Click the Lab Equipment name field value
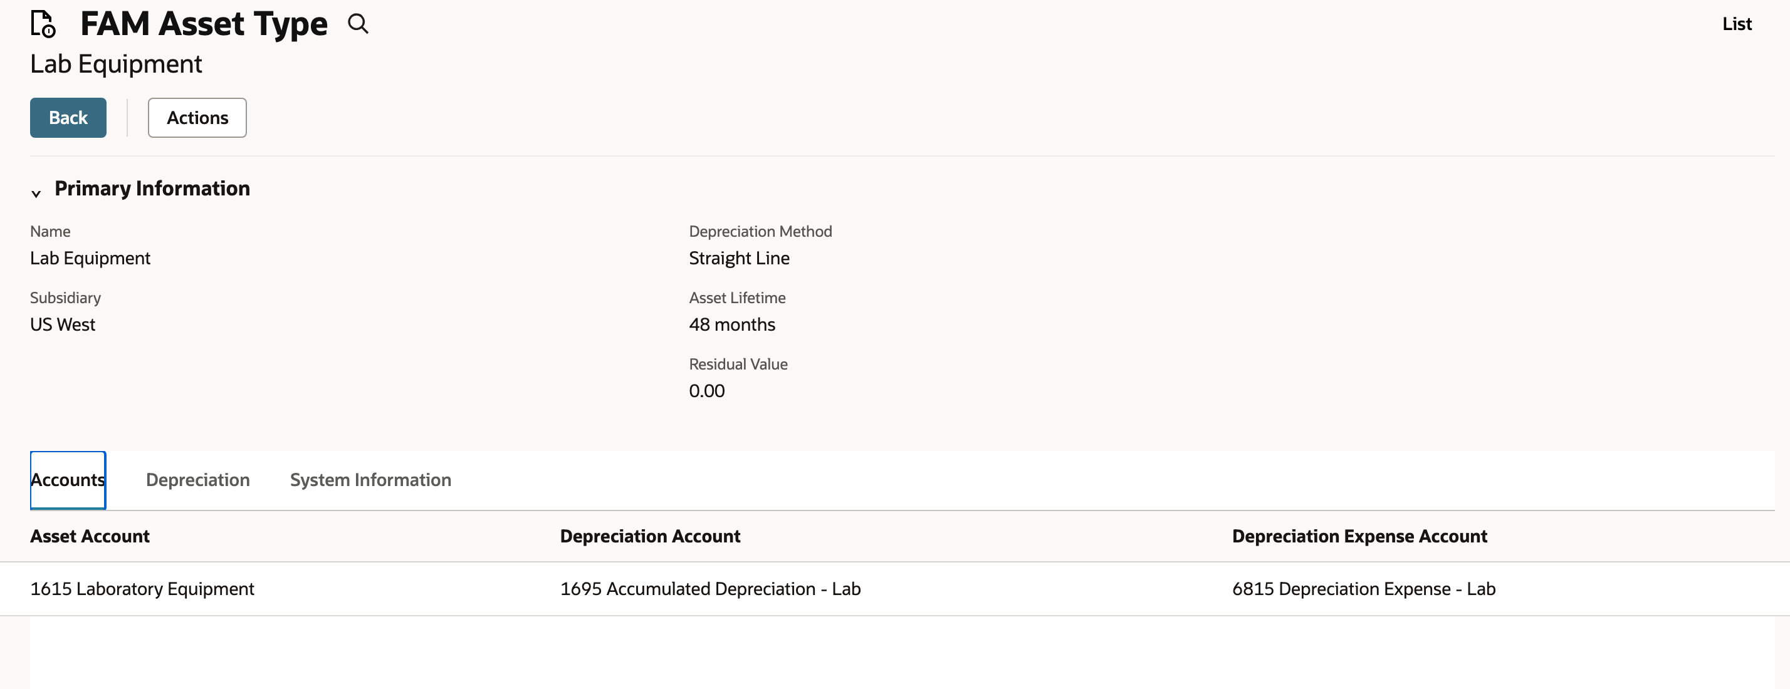Viewport: 1790px width, 689px height. point(90,258)
